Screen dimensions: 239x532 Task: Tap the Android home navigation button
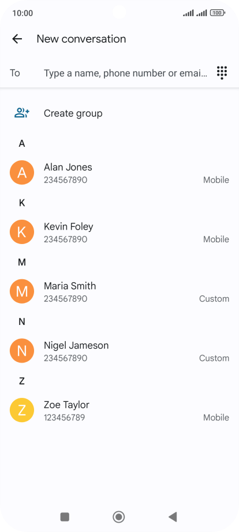[x=119, y=517]
